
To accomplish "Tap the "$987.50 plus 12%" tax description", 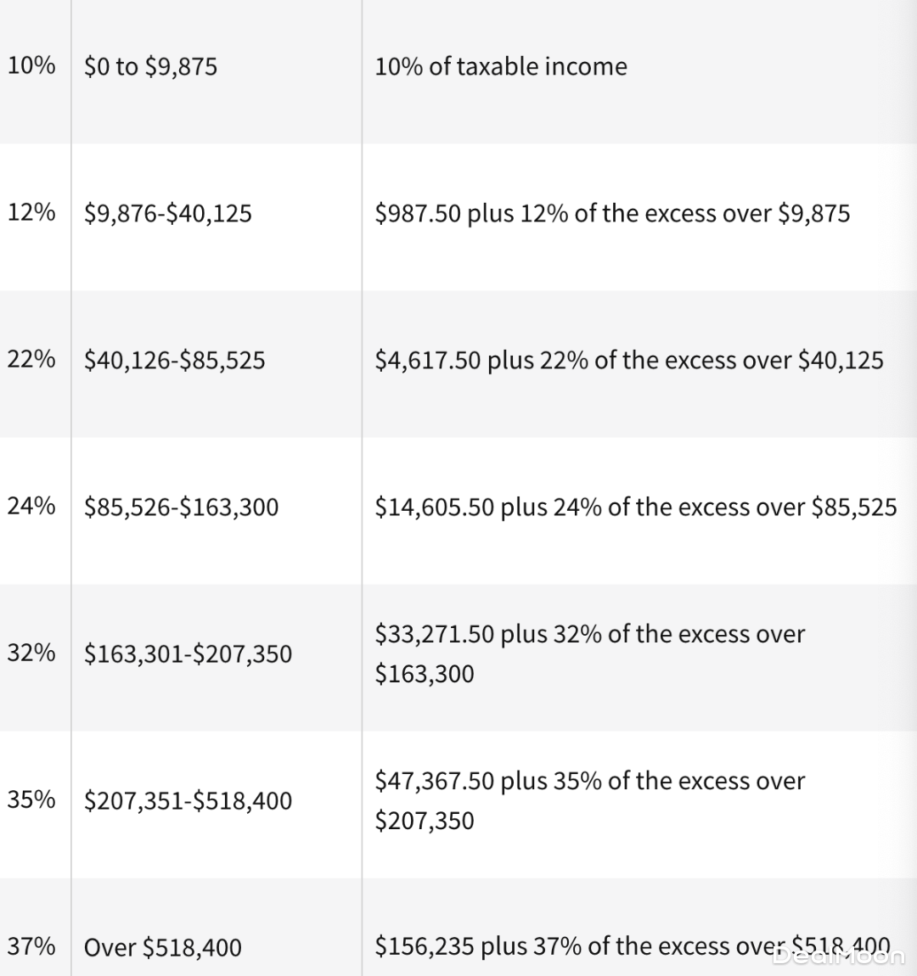I will click(x=612, y=213).
